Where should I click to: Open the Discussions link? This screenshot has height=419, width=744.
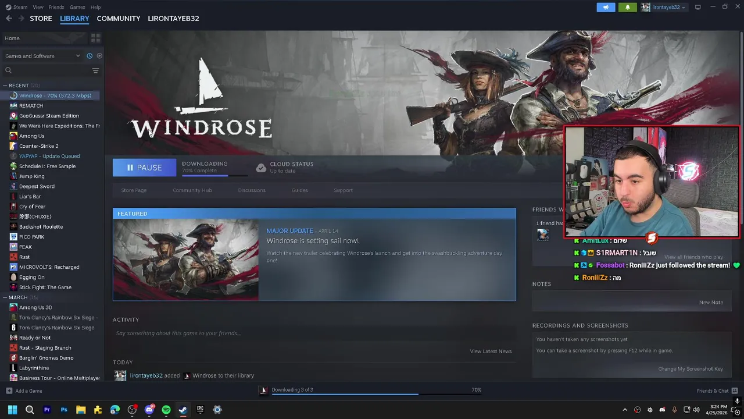pos(252,190)
